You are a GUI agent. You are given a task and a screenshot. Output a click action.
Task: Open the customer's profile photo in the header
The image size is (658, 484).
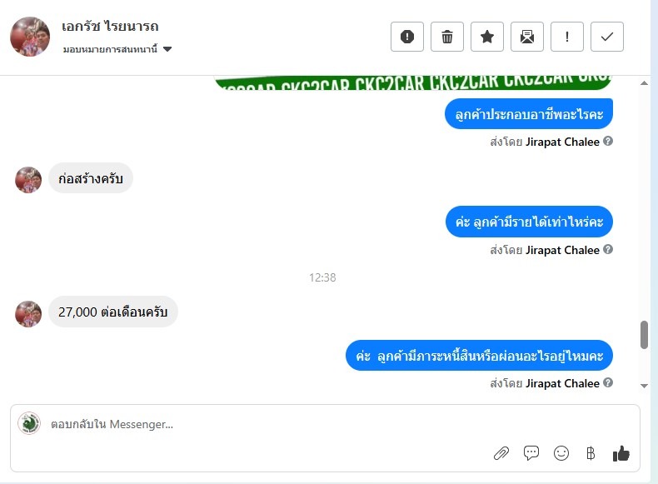tap(30, 37)
